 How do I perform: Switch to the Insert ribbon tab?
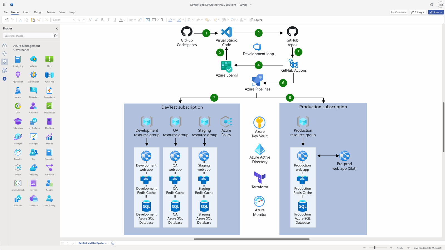[26, 12]
